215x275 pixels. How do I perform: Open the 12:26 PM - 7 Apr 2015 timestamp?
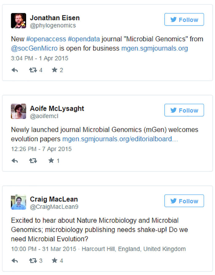(41, 149)
